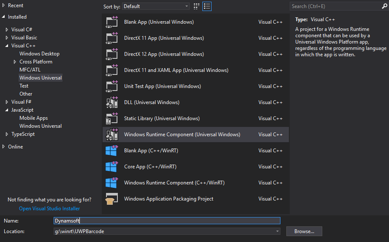Click the Browse... button
Viewport: 389px width, 242px height.
tap(304, 231)
